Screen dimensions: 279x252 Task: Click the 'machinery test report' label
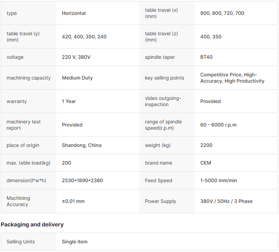point(24,125)
